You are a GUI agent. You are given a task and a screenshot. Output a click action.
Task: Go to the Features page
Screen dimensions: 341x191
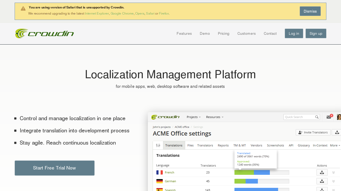pyautogui.click(x=184, y=33)
